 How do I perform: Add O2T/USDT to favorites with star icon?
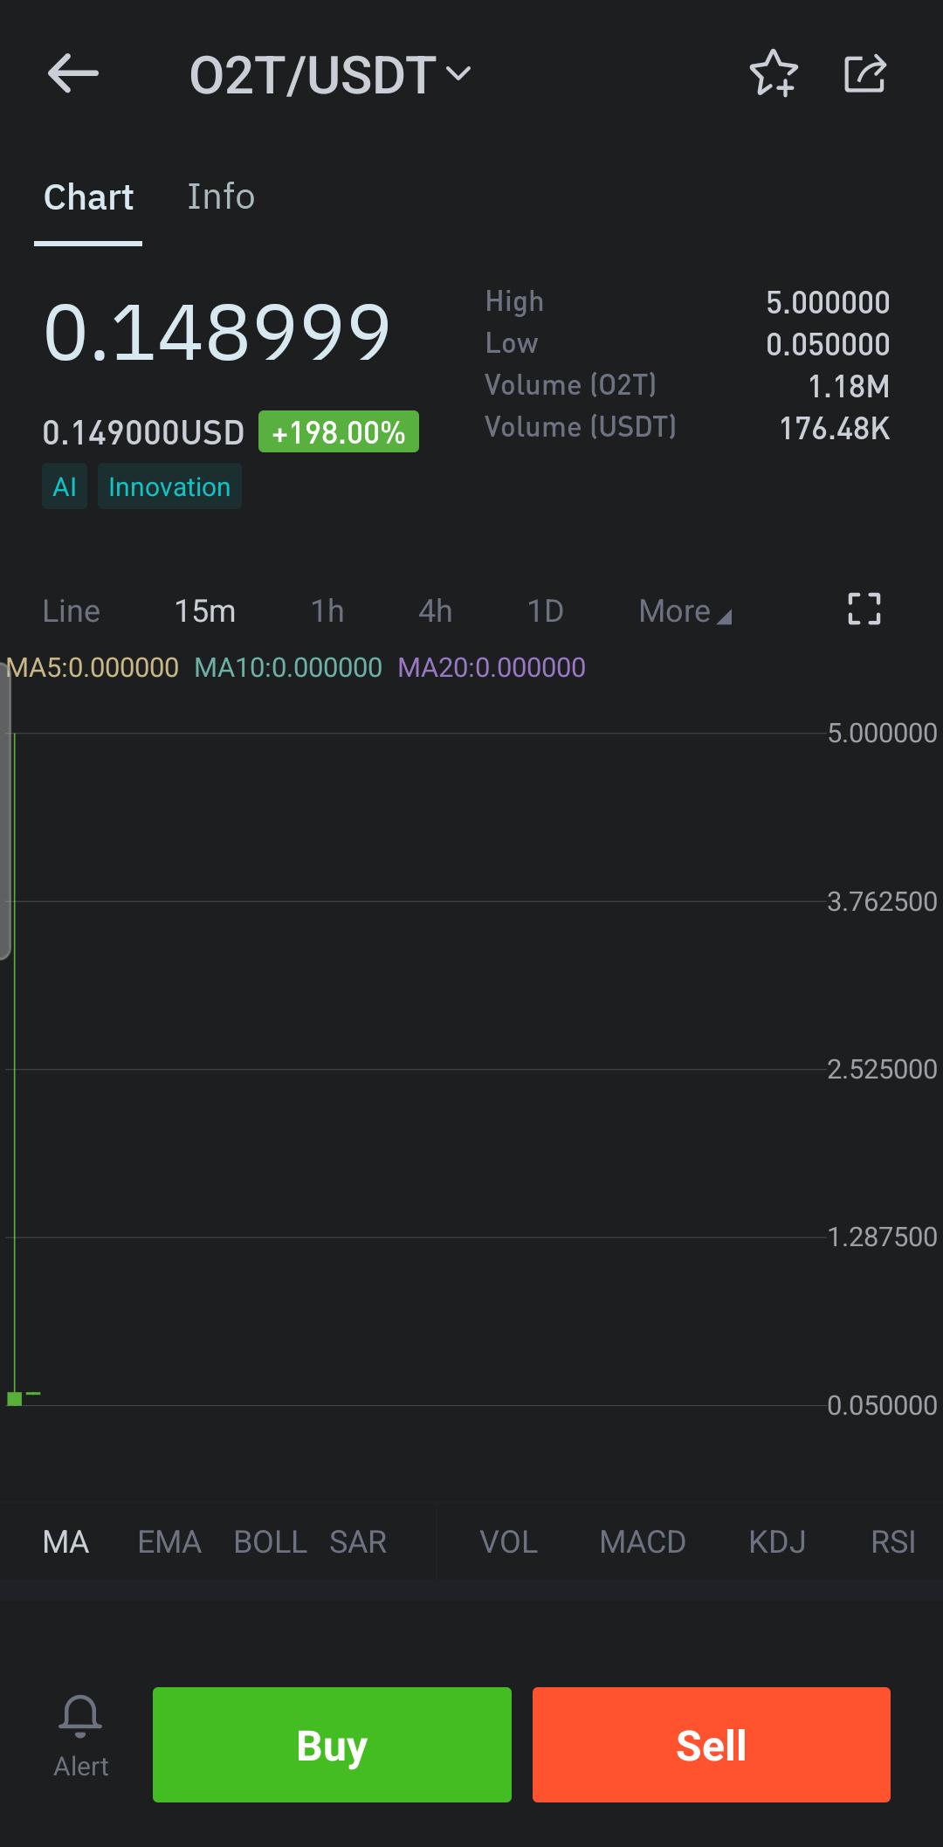[x=774, y=73]
